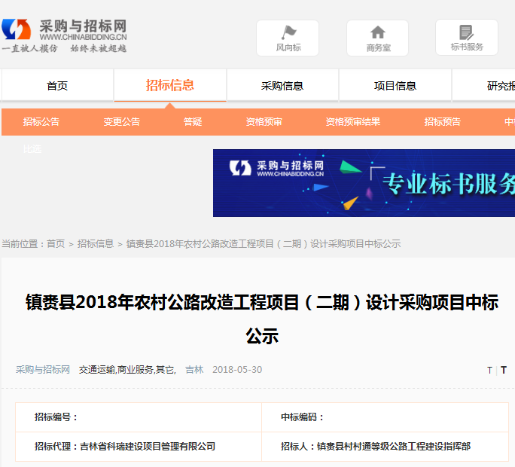Open the 标书服务 document icon button
Viewport: 515px width, 467px height.
tap(467, 38)
